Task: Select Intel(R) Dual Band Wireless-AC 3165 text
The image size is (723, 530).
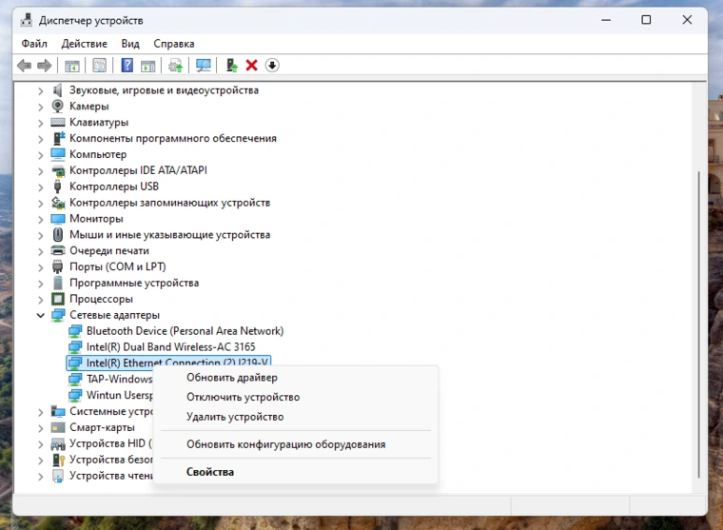Action: click(x=170, y=347)
